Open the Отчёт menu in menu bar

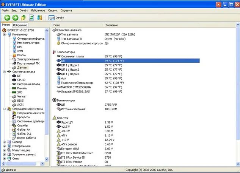pos(24,11)
